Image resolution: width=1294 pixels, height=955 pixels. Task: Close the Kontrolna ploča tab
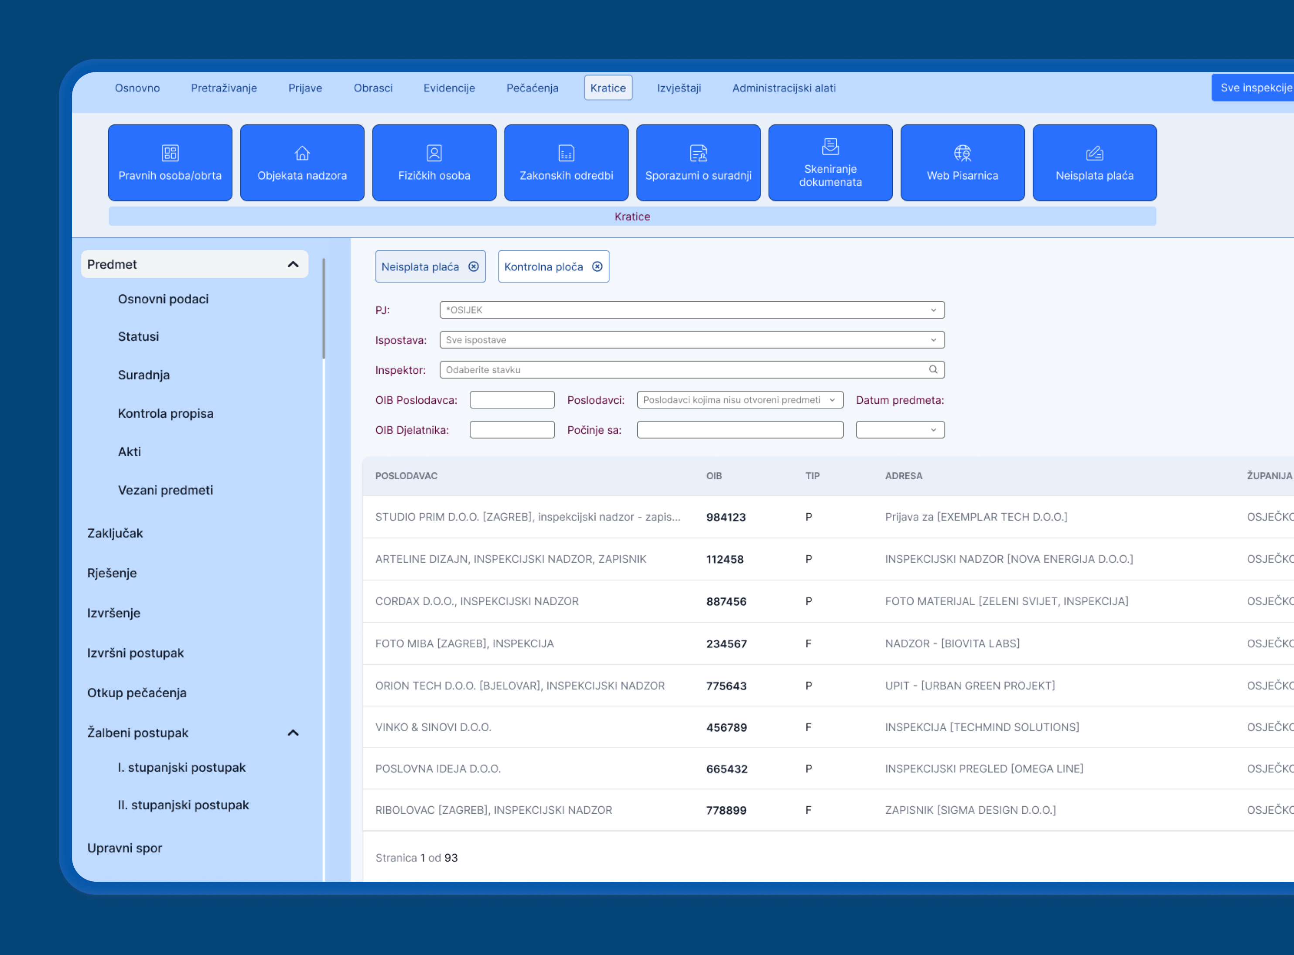click(597, 266)
